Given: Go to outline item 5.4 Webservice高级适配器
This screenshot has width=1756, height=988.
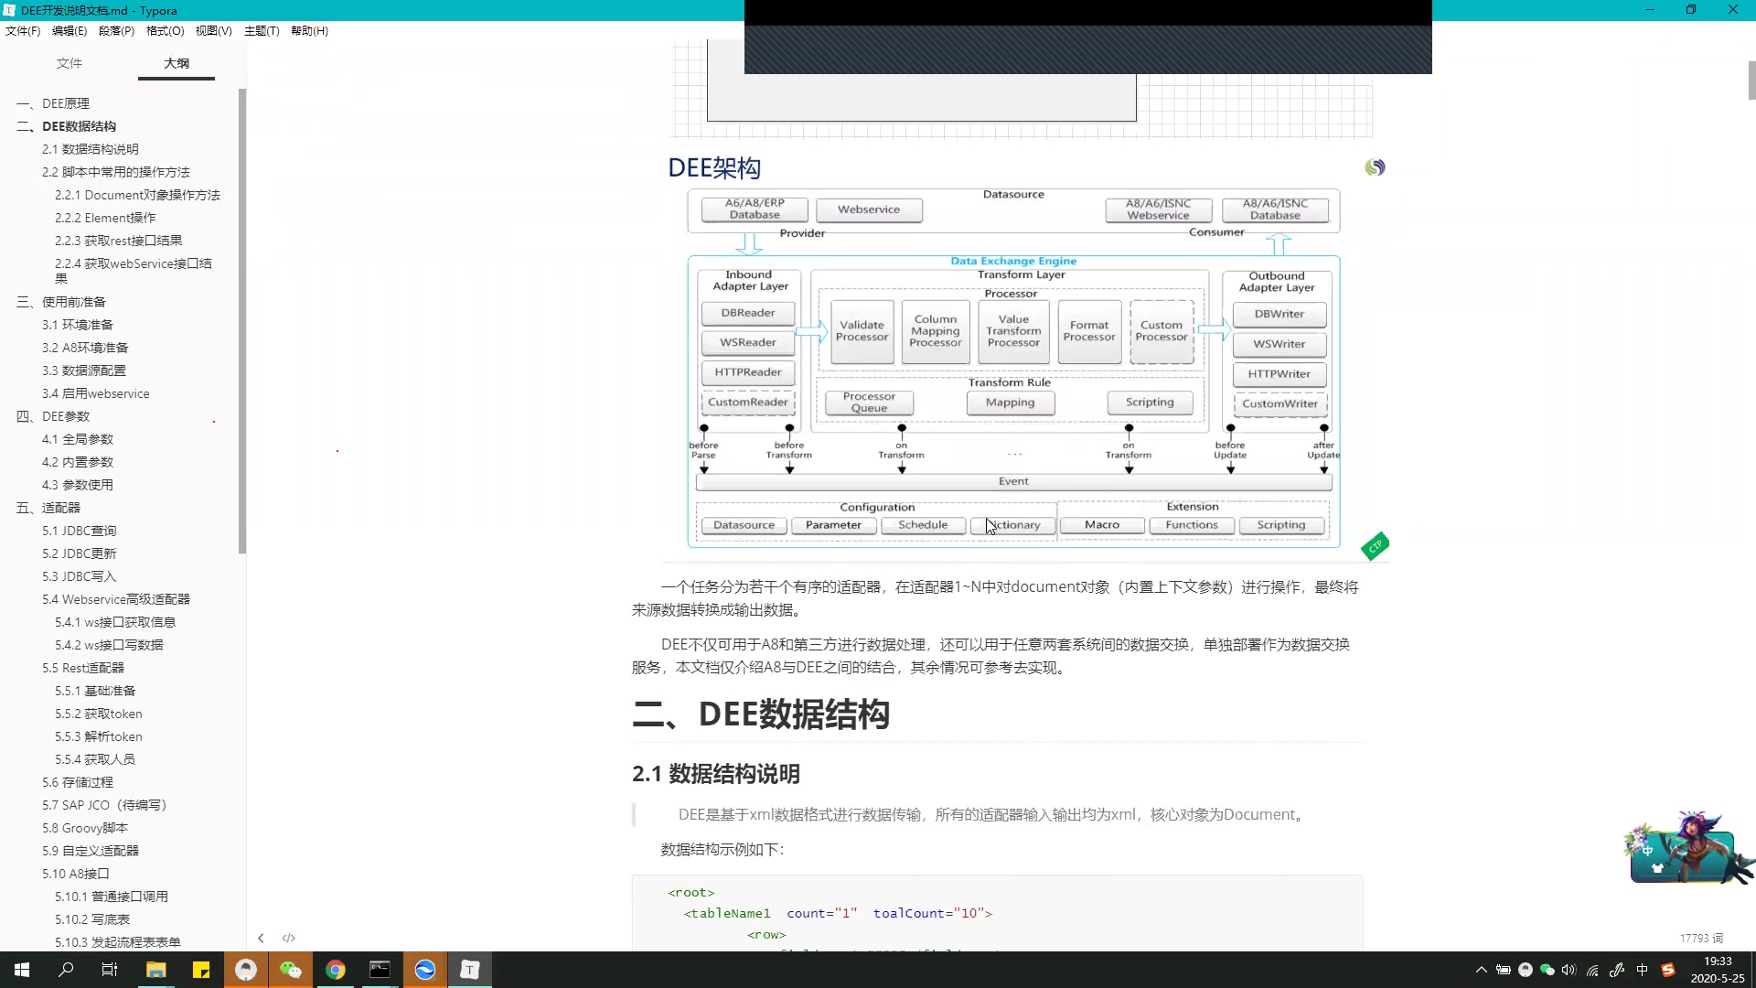Looking at the screenshot, I should pos(116,599).
